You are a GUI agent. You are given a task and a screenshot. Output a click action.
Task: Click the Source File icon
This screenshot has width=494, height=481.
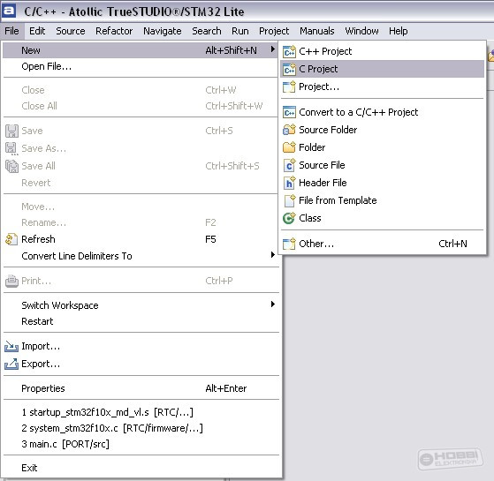tap(289, 165)
